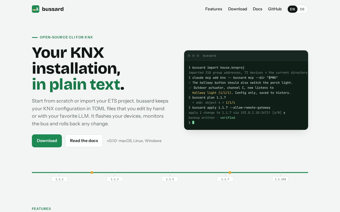Select the 1.1.5 bus address marker
The height and width of the screenshot is (212, 340).
[170, 179]
